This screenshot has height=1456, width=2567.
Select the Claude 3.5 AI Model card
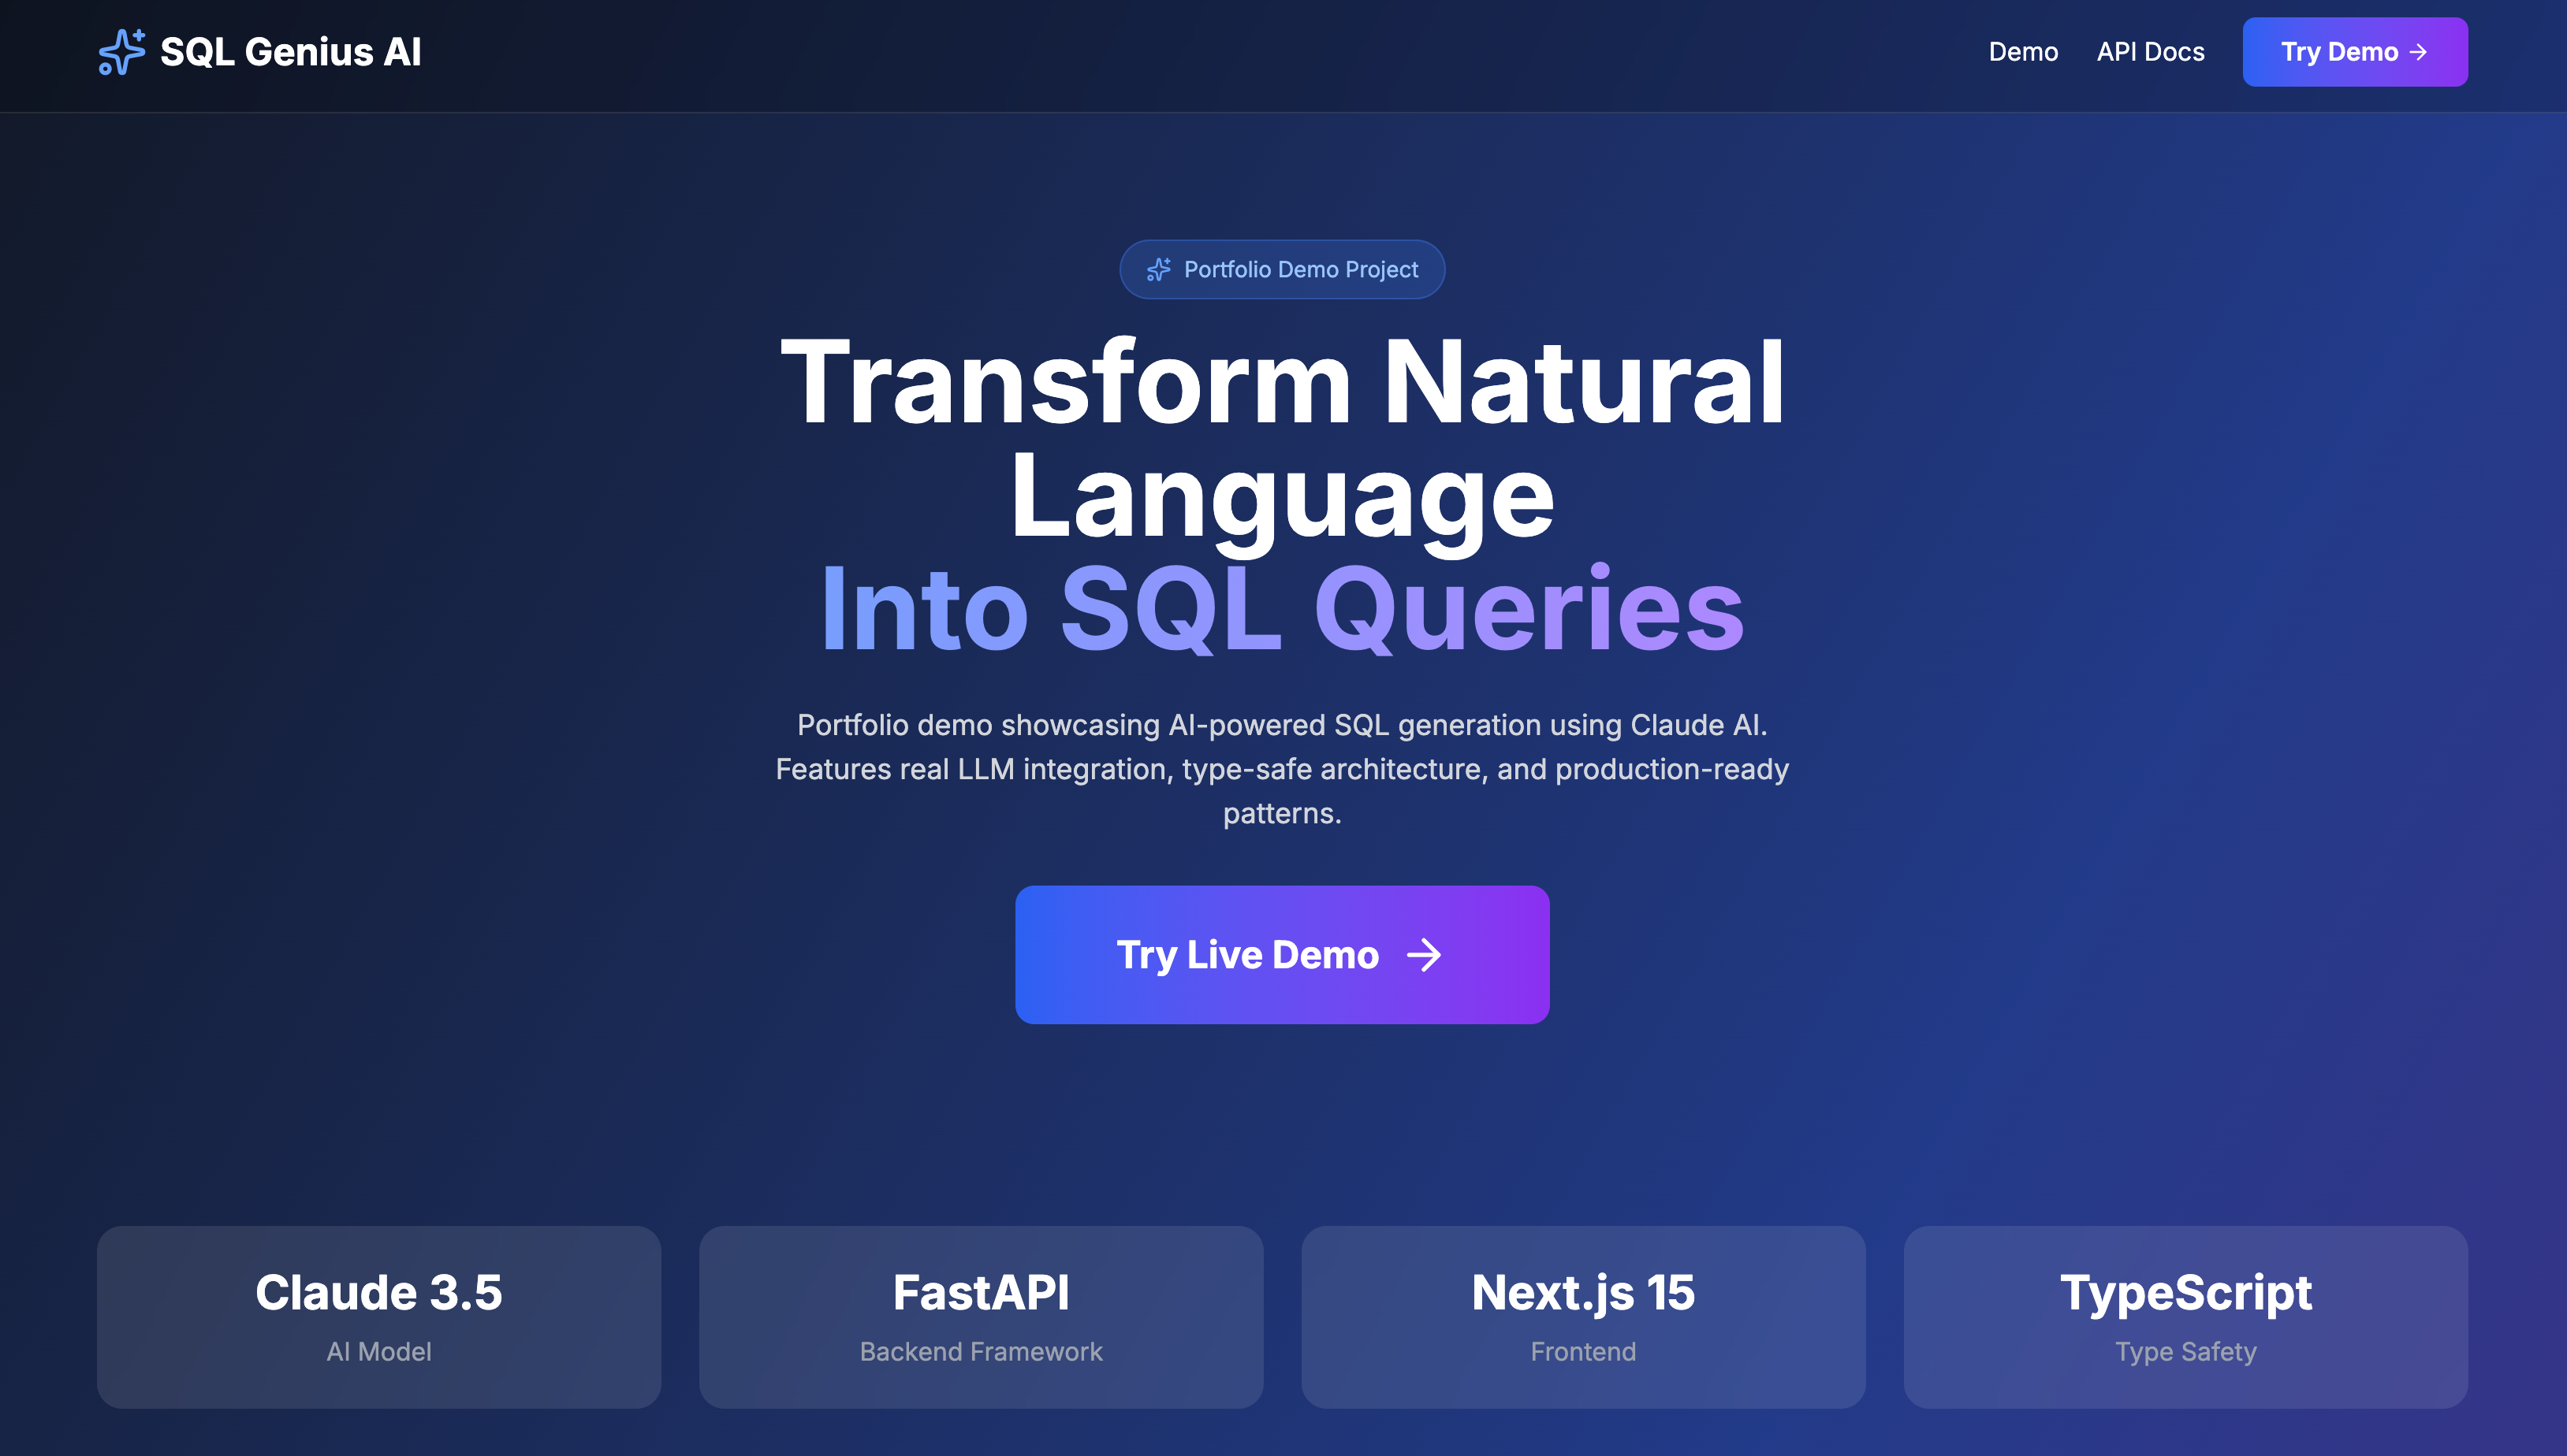pos(378,1317)
